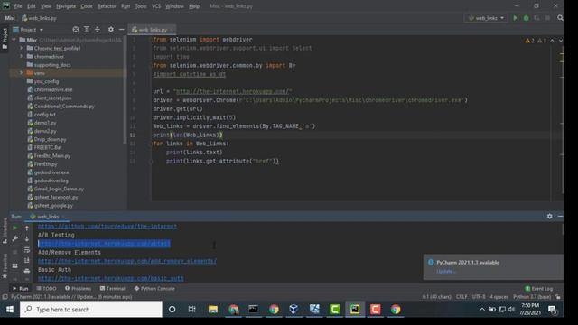Click the Project panel locate-file target icon
578x325 pixels.
(76, 30)
